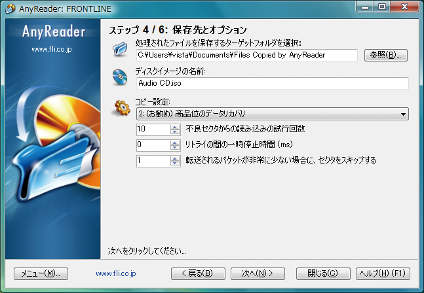This screenshot has height=293, width=424.
Task: Click the pause time field showing 0
Action: point(153,145)
